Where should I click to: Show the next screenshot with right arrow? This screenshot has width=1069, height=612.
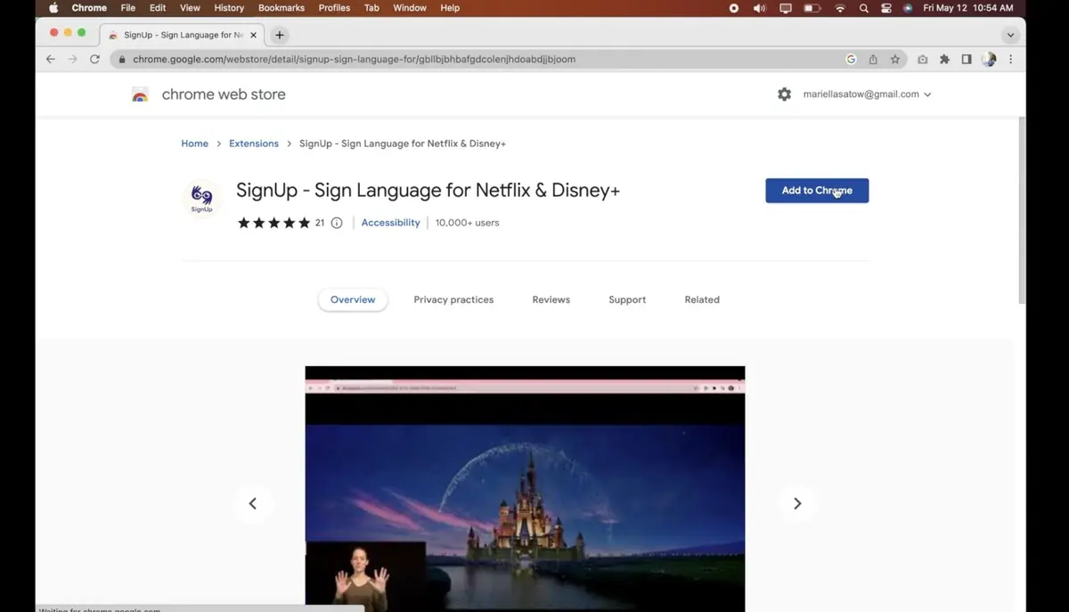click(x=797, y=503)
